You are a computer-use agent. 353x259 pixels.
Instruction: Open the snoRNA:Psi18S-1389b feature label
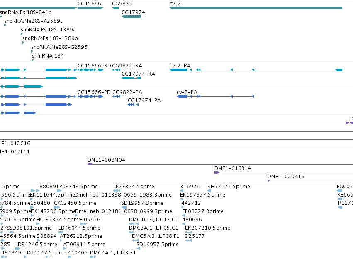point(50,38)
